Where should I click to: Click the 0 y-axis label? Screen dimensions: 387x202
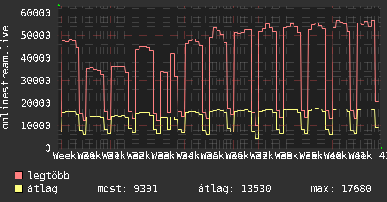point(48,148)
